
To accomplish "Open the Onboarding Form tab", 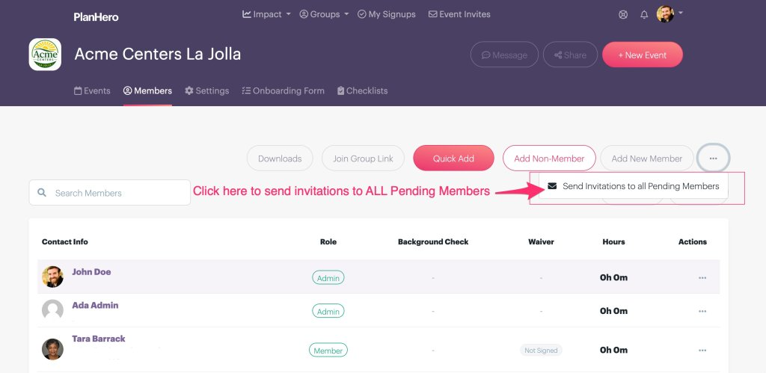I will point(283,90).
